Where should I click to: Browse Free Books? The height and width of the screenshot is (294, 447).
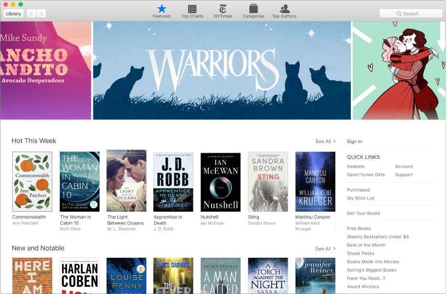(359, 228)
